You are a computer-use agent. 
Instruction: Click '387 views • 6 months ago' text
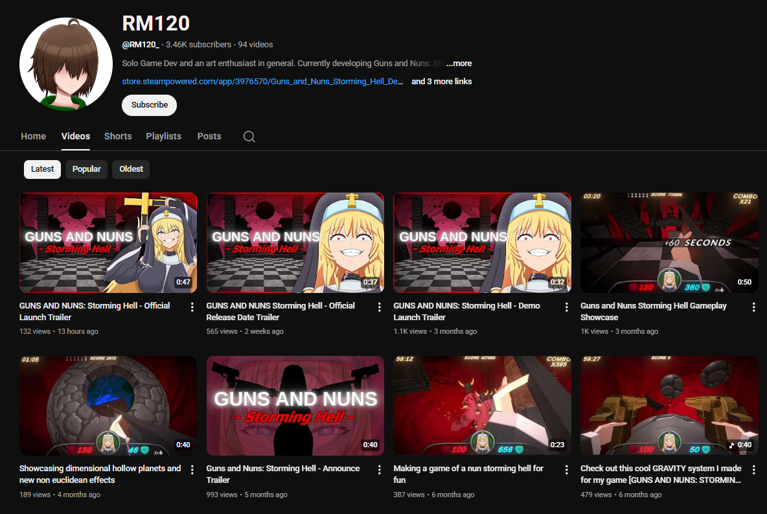434,495
